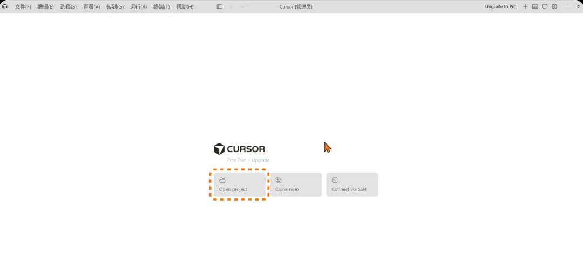The height and width of the screenshot is (275, 583).
Task: Open the 文件(F) menu
Action: click(x=23, y=6)
